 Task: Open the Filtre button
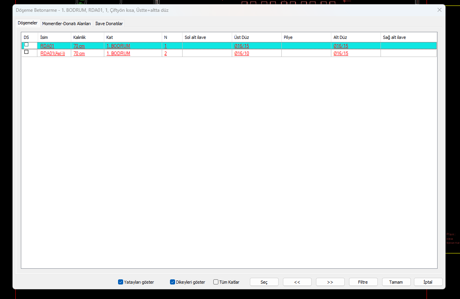coord(363,282)
